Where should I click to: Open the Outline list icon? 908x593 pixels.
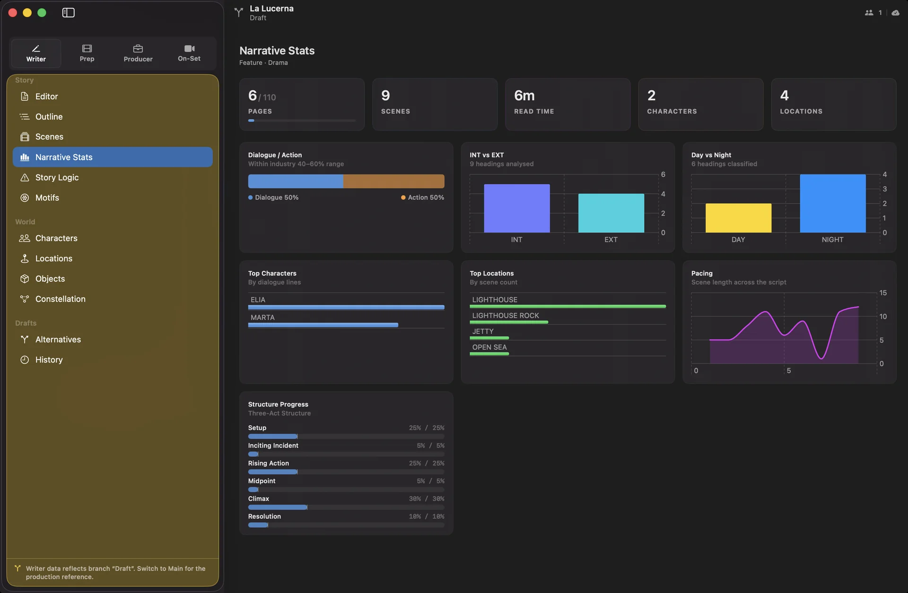[25, 117]
